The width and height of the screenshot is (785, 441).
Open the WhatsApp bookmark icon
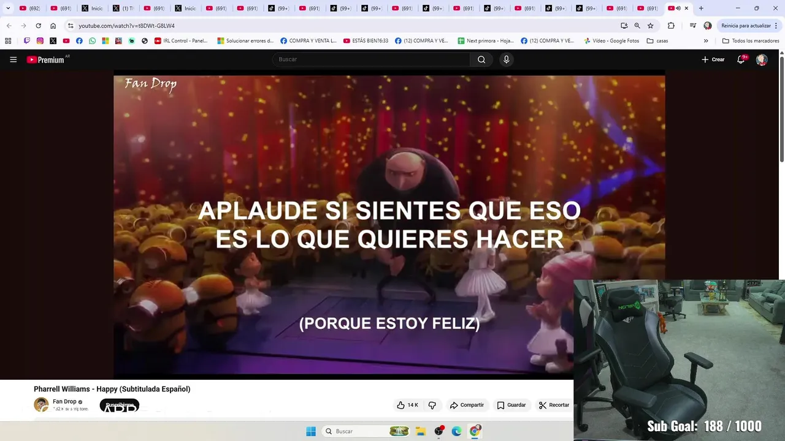pos(93,41)
